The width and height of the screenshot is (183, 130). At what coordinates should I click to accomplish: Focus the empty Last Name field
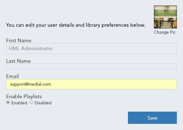click(91, 66)
